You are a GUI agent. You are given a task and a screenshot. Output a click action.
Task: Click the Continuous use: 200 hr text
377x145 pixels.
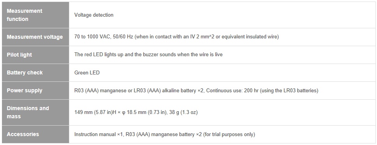pyautogui.click(x=227, y=90)
